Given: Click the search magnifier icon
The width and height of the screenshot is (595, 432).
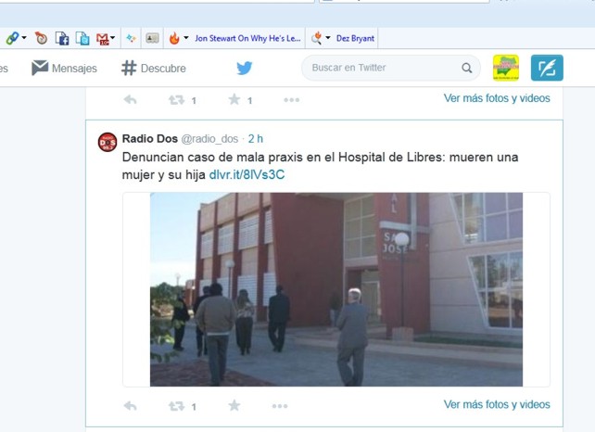Looking at the screenshot, I should [x=467, y=68].
